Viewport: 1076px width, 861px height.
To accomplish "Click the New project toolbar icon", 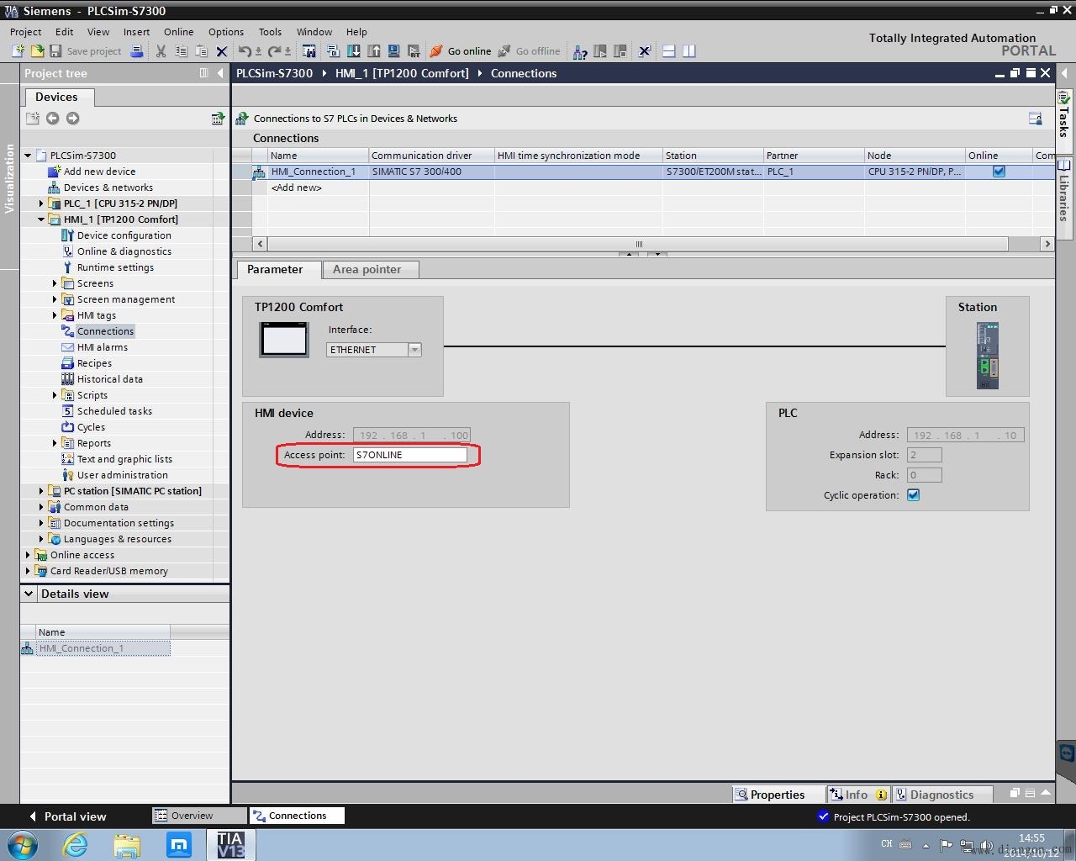I will tap(18, 51).
